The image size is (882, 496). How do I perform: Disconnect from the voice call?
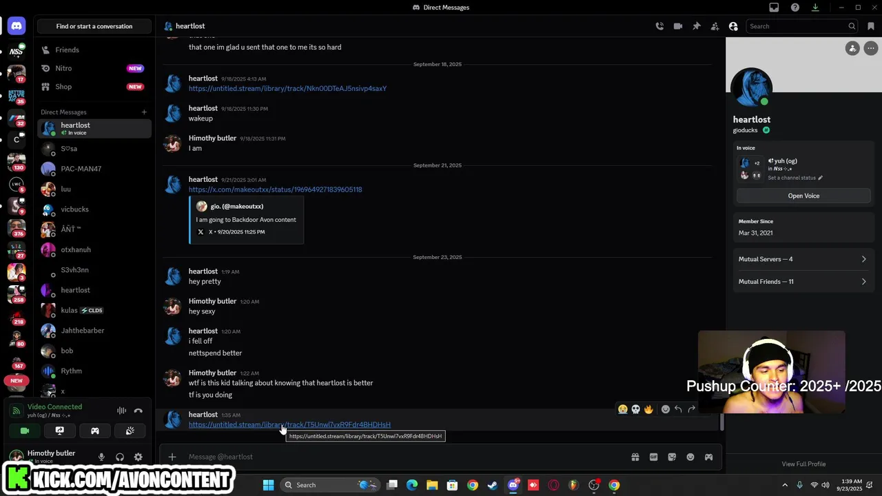pyautogui.click(x=139, y=411)
